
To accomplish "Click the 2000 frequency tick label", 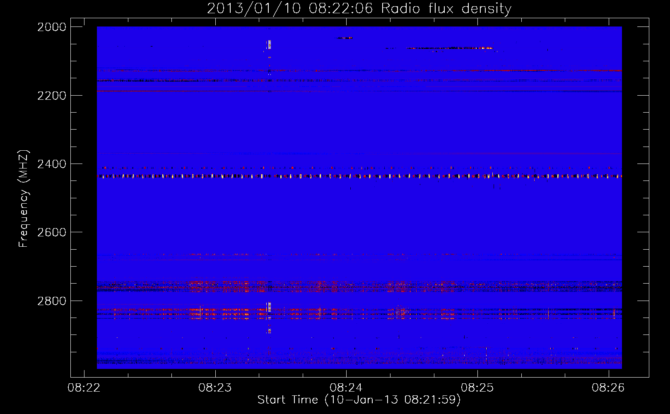I will 52,27.
